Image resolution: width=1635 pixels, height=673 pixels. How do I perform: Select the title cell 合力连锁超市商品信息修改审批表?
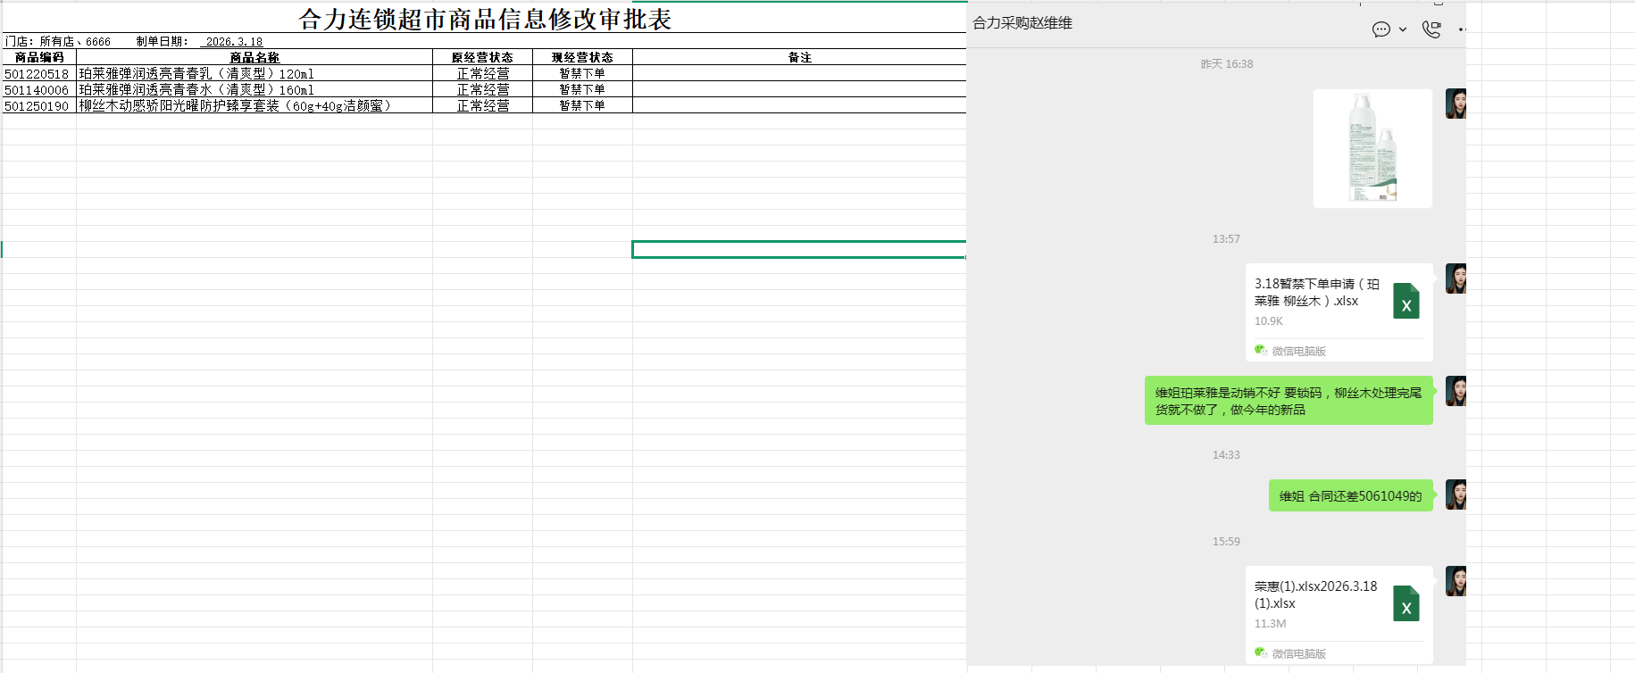pos(484,19)
